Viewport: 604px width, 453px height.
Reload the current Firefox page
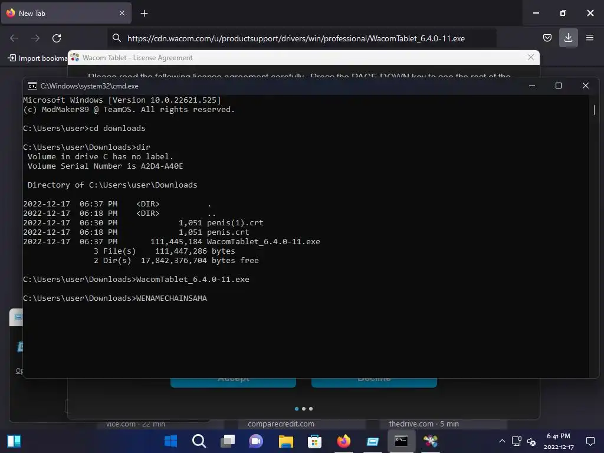click(57, 38)
